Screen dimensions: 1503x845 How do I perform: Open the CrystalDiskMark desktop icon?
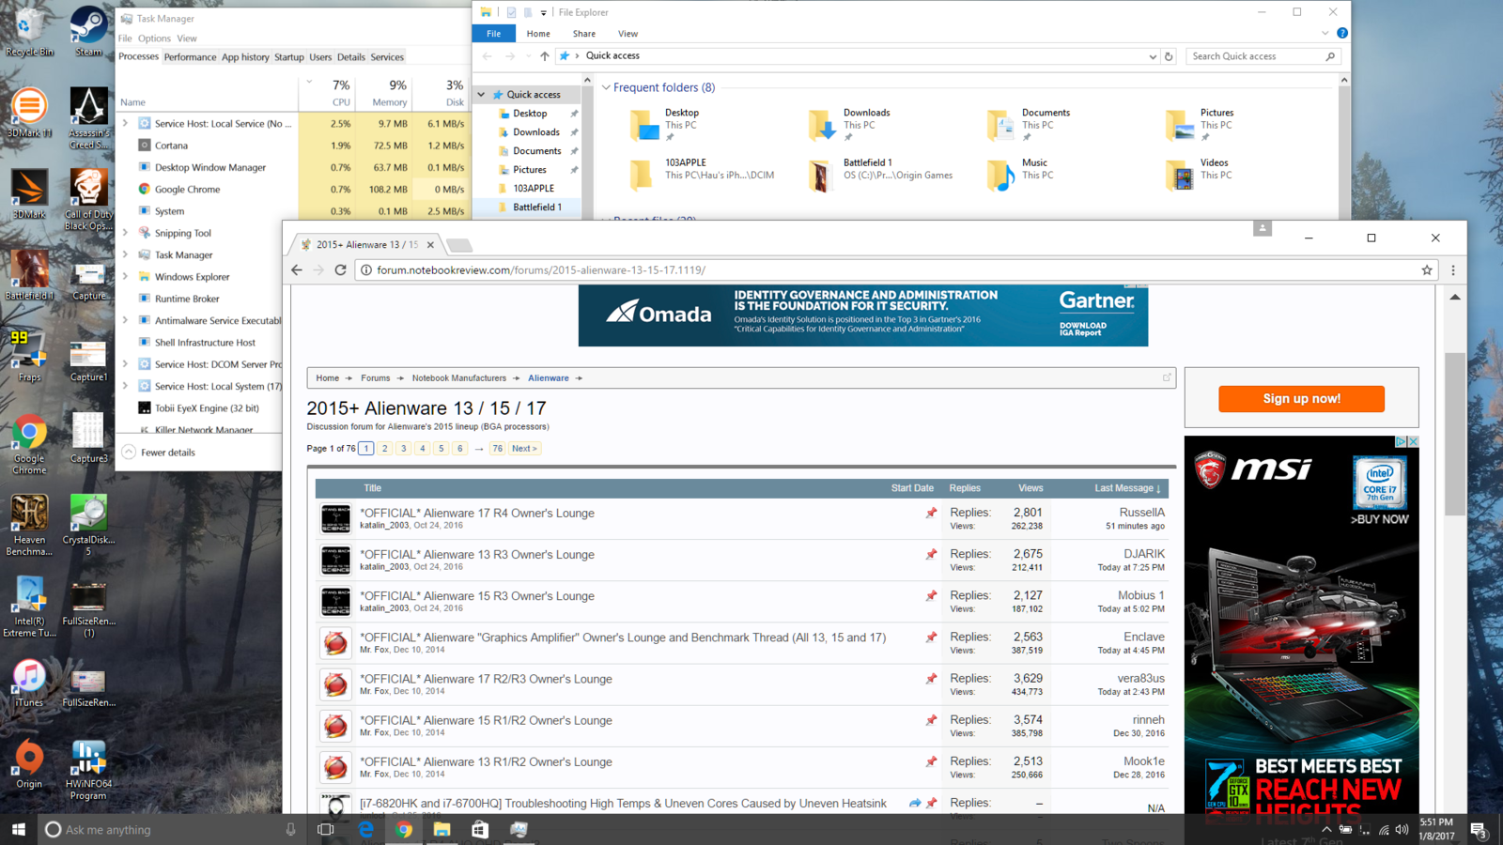pos(88,526)
